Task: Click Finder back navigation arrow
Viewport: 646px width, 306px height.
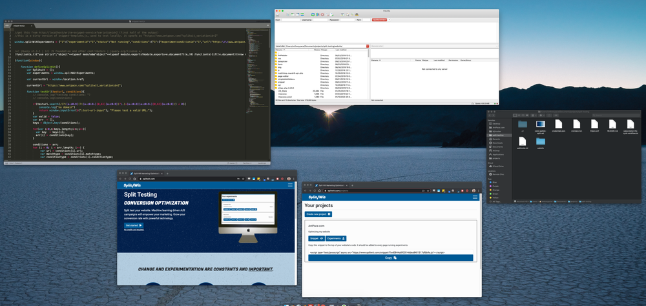Action: coord(490,116)
